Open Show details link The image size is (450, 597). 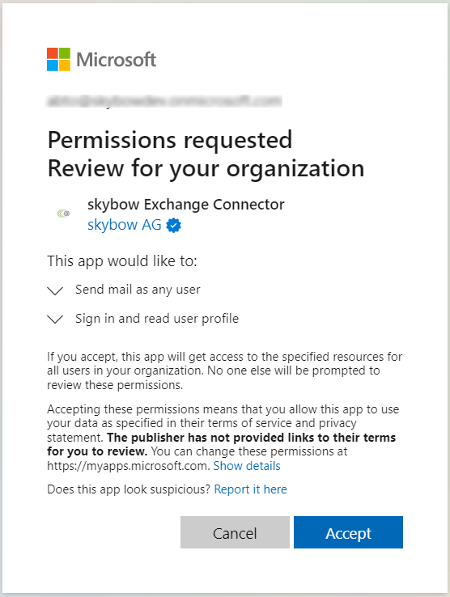click(247, 466)
